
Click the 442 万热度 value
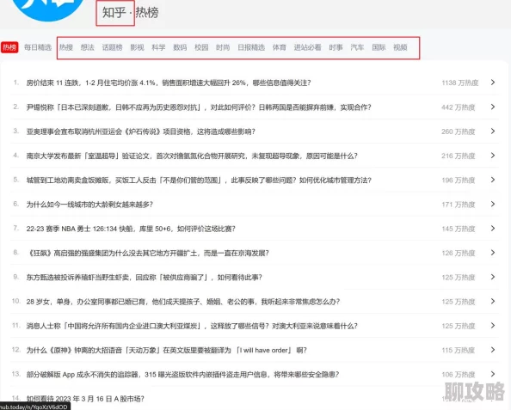pos(459,107)
